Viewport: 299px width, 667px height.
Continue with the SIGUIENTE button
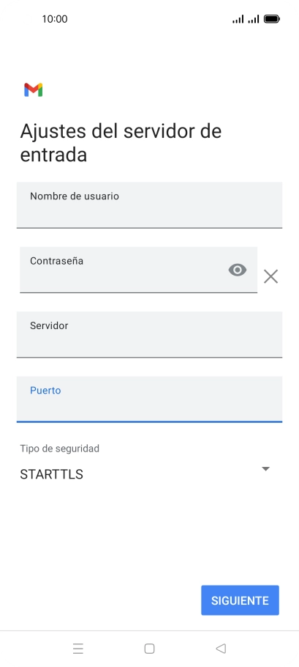point(240,600)
